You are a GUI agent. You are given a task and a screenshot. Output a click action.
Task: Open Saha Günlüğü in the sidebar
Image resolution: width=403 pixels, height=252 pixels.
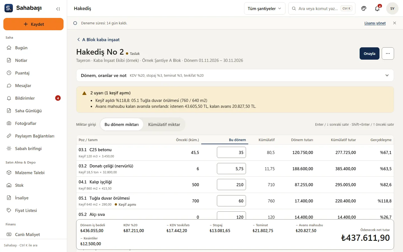pyautogui.click(x=34, y=111)
